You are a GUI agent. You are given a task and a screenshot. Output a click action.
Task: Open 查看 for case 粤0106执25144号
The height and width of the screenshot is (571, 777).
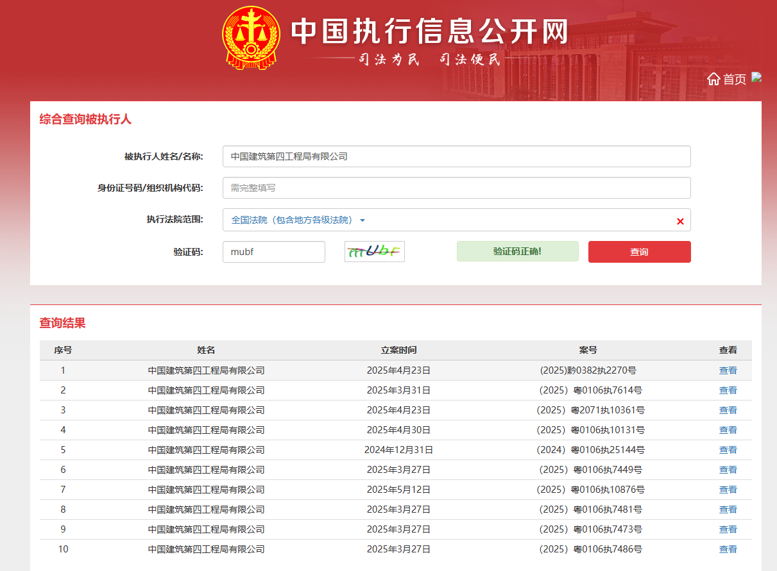click(x=728, y=450)
